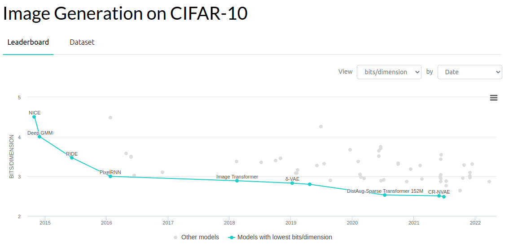The height and width of the screenshot is (246, 509).
Task: Click the teal point right of δ-VAE
Action: [310, 184]
